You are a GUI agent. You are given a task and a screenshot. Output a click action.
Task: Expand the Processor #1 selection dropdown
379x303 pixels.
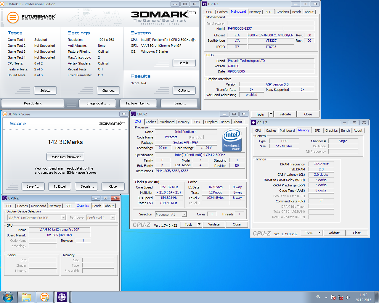(x=184, y=215)
